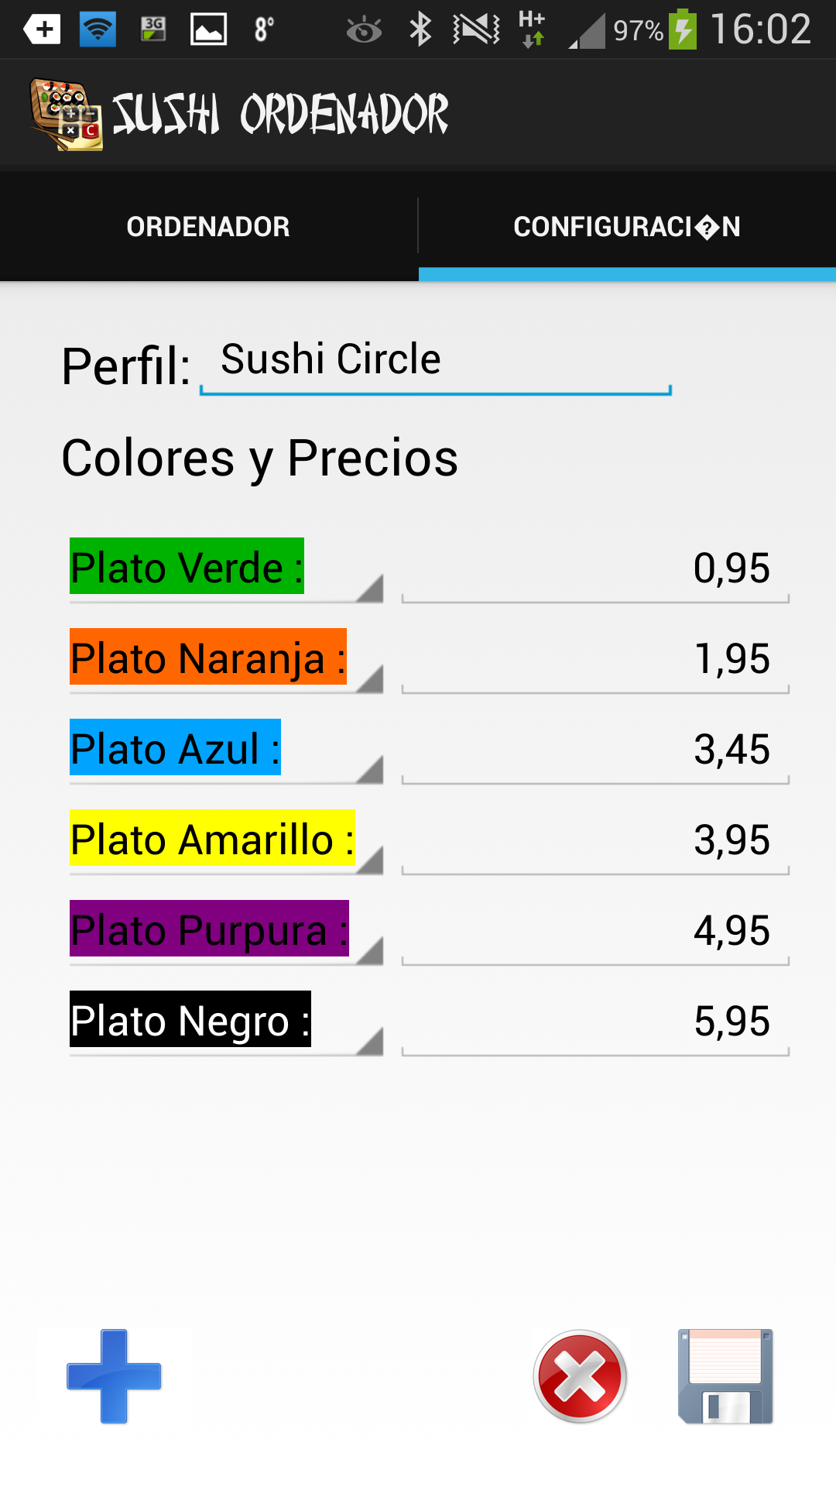The width and height of the screenshot is (836, 1487).
Task: Click the red X cancel icon
Action: click(x=580, y=1376)
